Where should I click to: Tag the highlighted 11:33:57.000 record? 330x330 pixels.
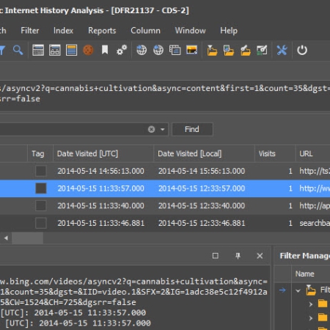(x=41, y=188)
